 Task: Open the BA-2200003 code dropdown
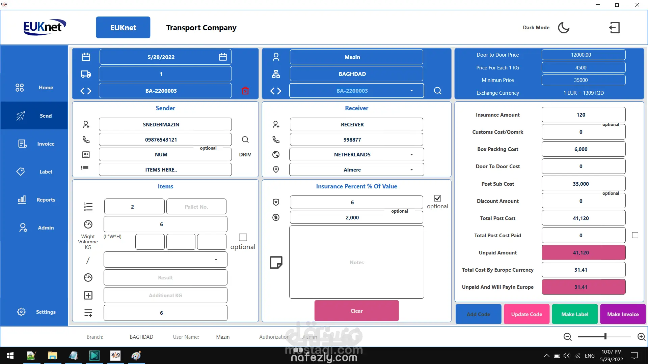411,91
